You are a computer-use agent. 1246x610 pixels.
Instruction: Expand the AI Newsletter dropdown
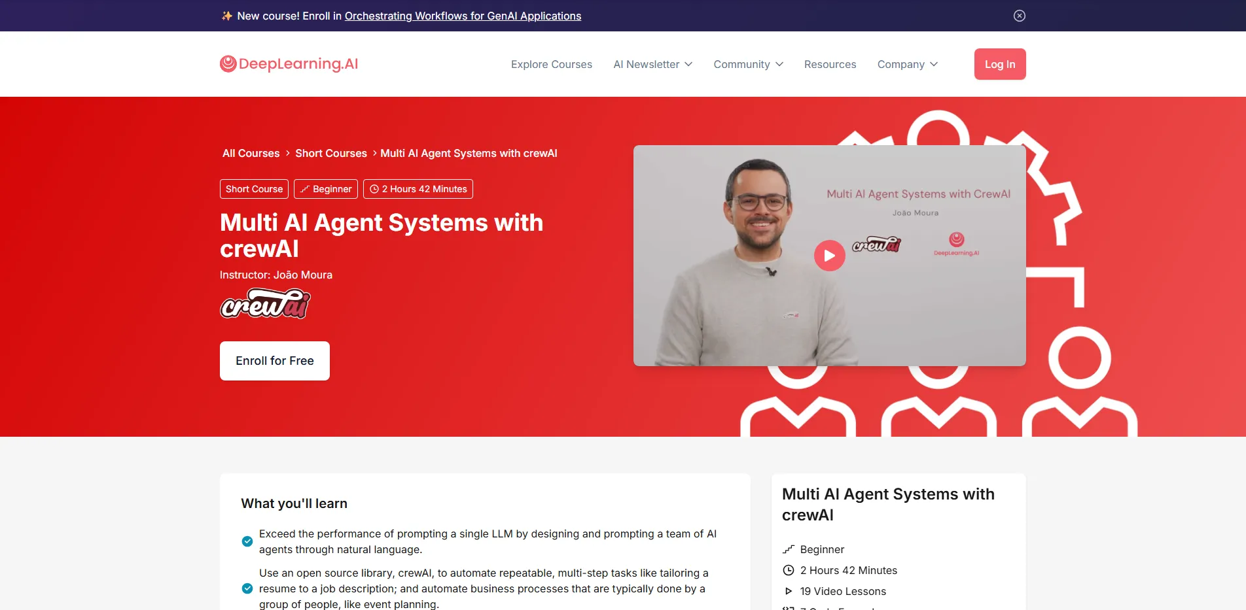click(x=652, y=64)
